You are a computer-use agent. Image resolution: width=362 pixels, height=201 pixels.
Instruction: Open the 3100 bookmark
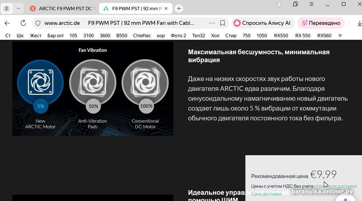[x=88, y=36]
